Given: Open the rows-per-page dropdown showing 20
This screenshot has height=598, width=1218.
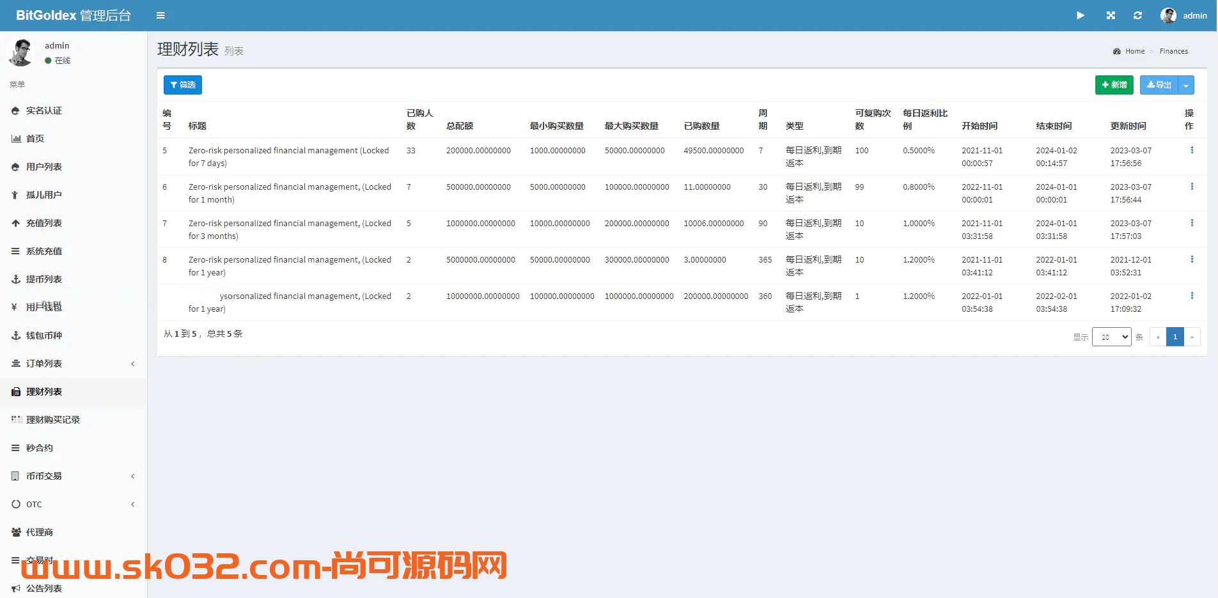Looking at the screenshot, I should tap(1112, 337).
